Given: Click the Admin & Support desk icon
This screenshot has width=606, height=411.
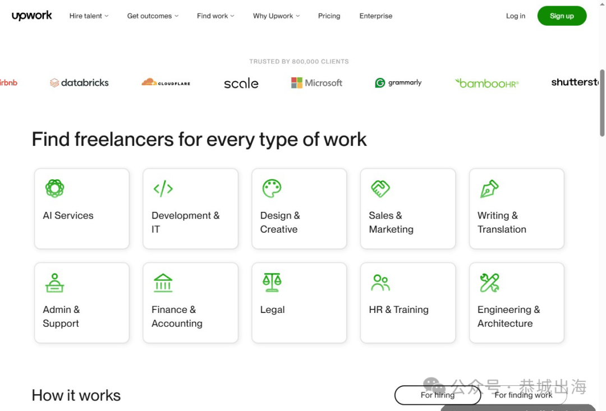Looking at the screenshot, I should coord(54,283).
